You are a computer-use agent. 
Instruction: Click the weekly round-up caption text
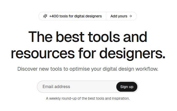pos(88,99)
